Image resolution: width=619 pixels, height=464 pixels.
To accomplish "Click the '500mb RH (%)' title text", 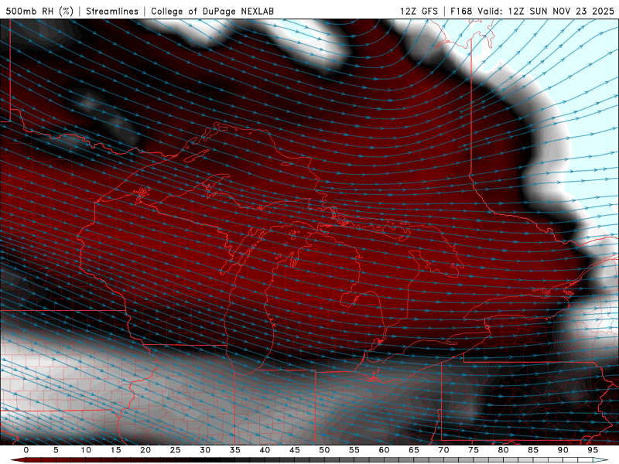I will 39,11.
